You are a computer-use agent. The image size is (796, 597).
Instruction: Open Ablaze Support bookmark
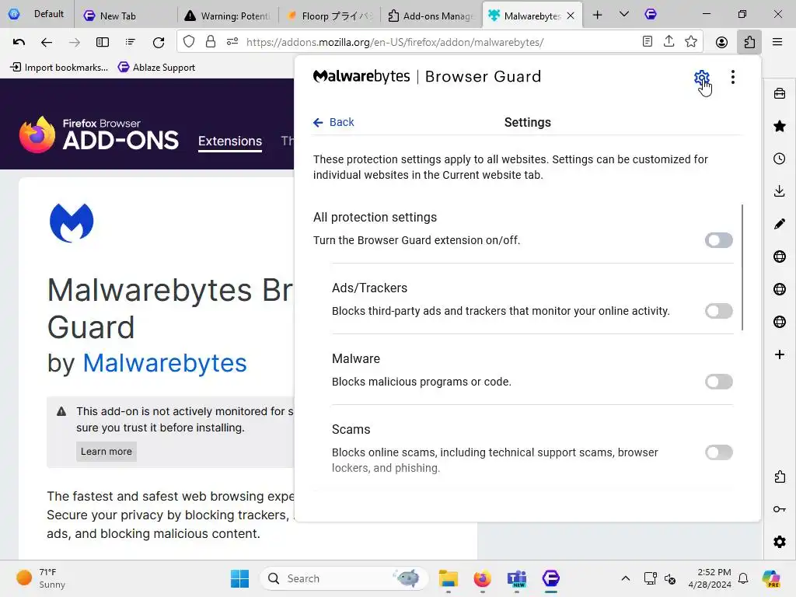coord(156,67)
